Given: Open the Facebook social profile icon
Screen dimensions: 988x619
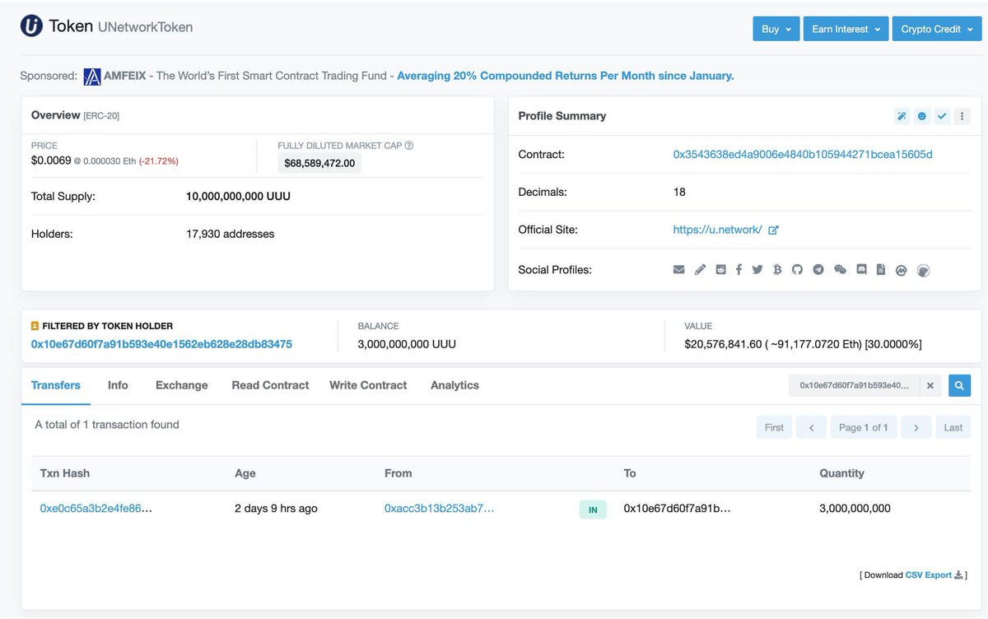Looking at the screenshot, I should click(x=739, y=269).
